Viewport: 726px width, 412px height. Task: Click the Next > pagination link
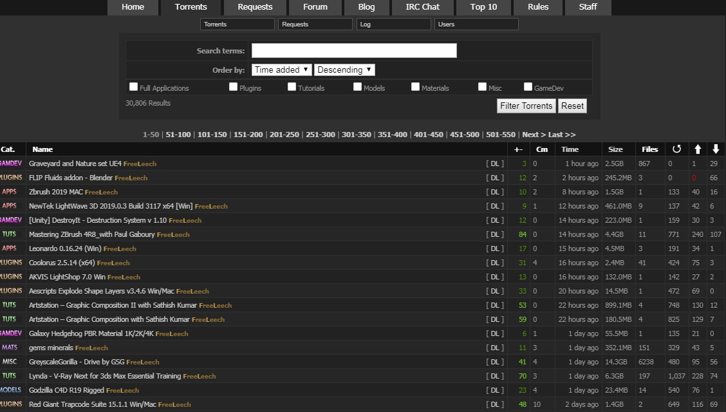pyautogui.click(x=534, y=135)
